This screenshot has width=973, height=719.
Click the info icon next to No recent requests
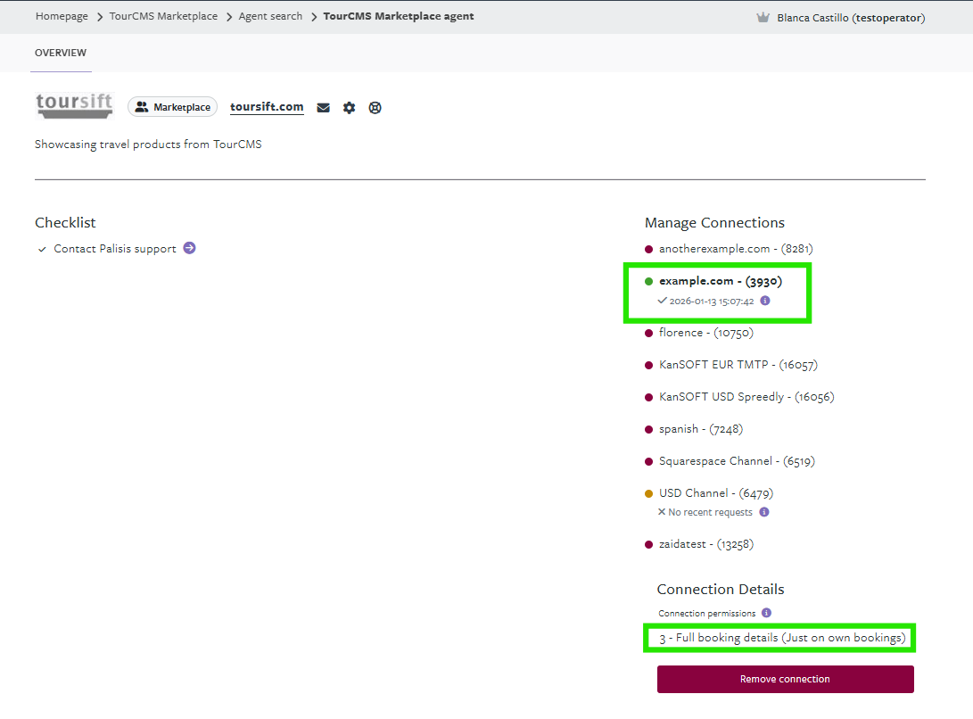coord(764,512)
